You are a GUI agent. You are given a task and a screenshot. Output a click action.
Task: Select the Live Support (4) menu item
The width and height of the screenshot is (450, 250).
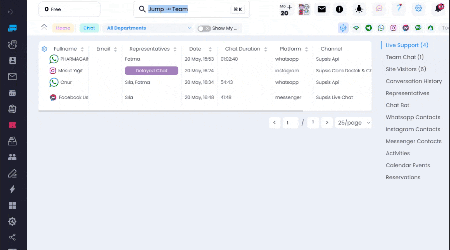coord(407,45)
